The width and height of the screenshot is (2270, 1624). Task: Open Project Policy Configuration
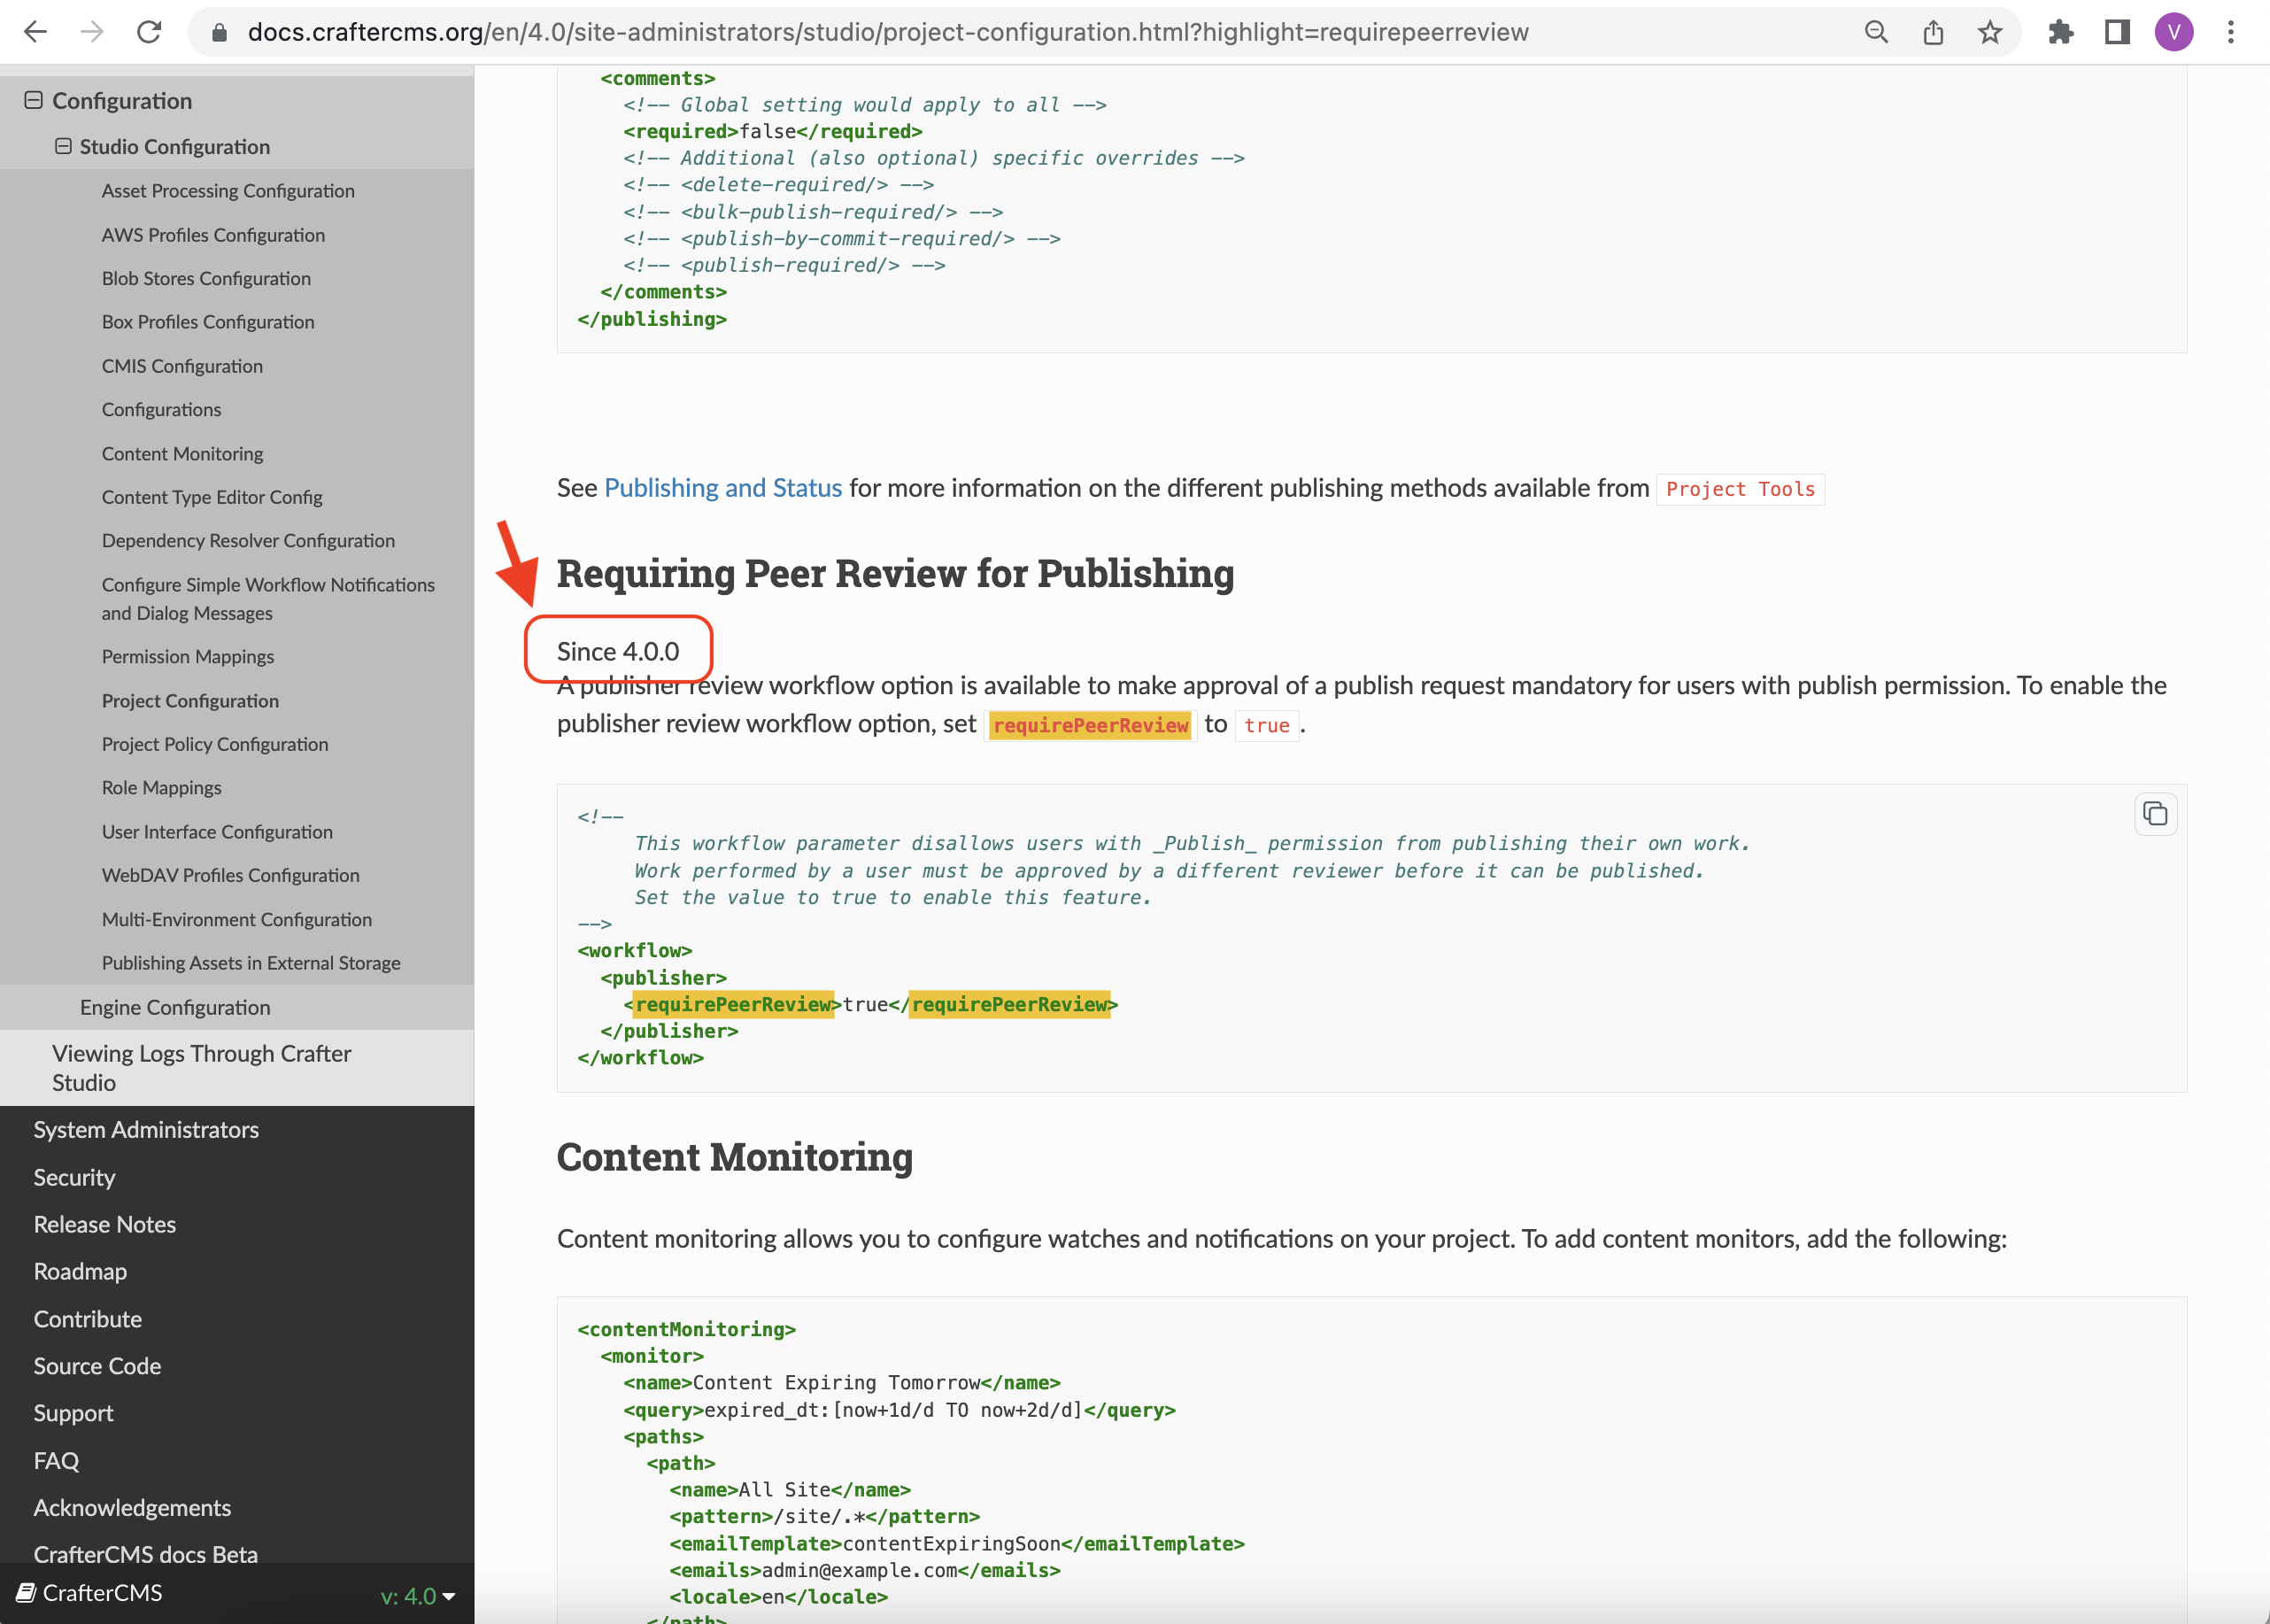coord(215,744)
